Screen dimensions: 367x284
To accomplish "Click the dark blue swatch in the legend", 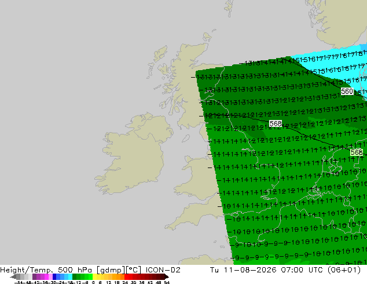I will pos(54,276).
